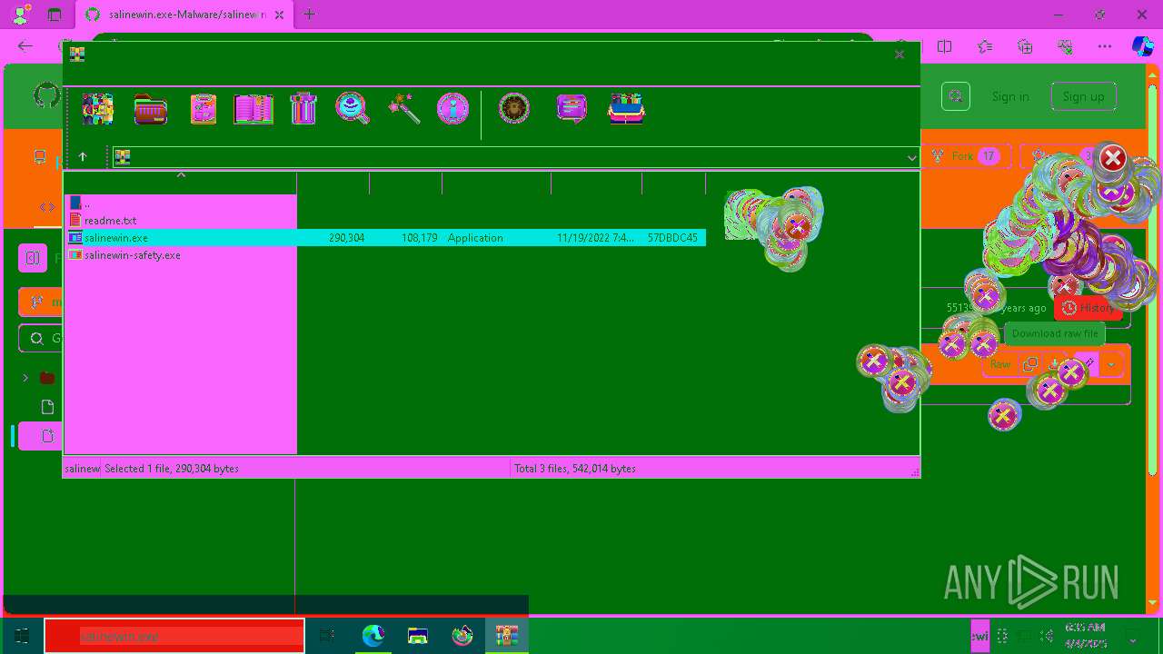The image size is (1163, 654).
Task: Expand the WinRAR address bar dropdown
Action: coord(911,158)
